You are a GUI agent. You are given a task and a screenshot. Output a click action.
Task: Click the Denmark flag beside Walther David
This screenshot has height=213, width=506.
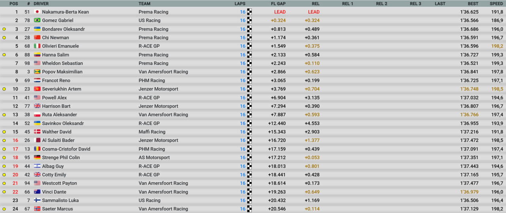click(x=37, y=132)
